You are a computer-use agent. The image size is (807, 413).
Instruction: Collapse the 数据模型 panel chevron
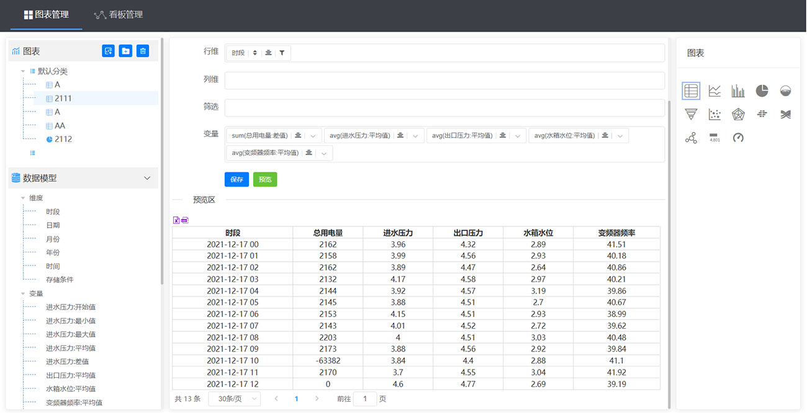147,178
